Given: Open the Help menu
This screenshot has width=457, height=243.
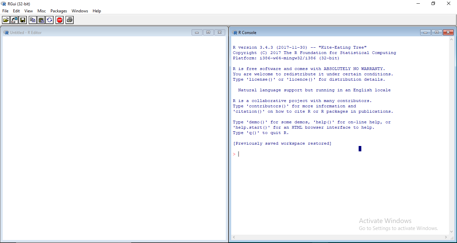Looking at the screenshot, I should 97,11.
